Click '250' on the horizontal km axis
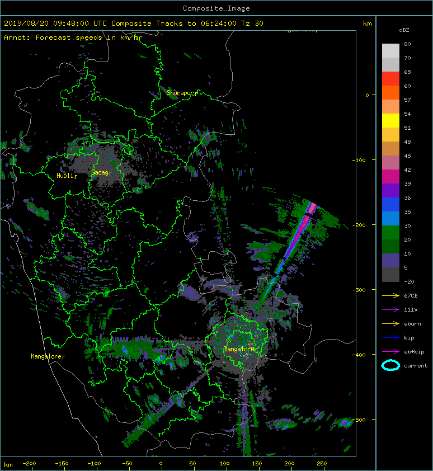Image resolution: width=433 pixels, height=471 pixels. pos(322,464)
